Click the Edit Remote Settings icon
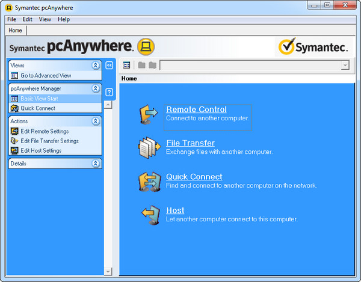Viewport: 361px width, 282px height. (14, 131)
